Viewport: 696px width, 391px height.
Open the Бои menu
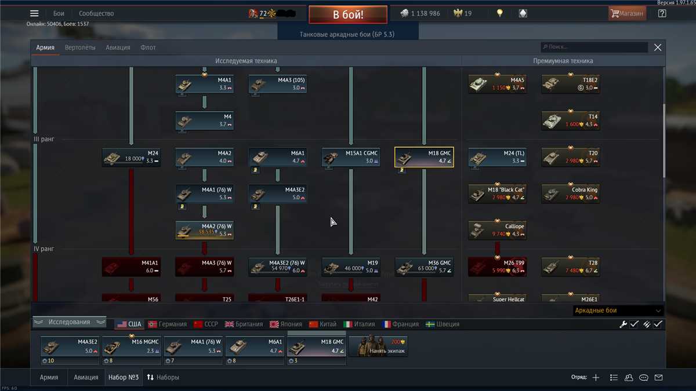tap(59, 13)
